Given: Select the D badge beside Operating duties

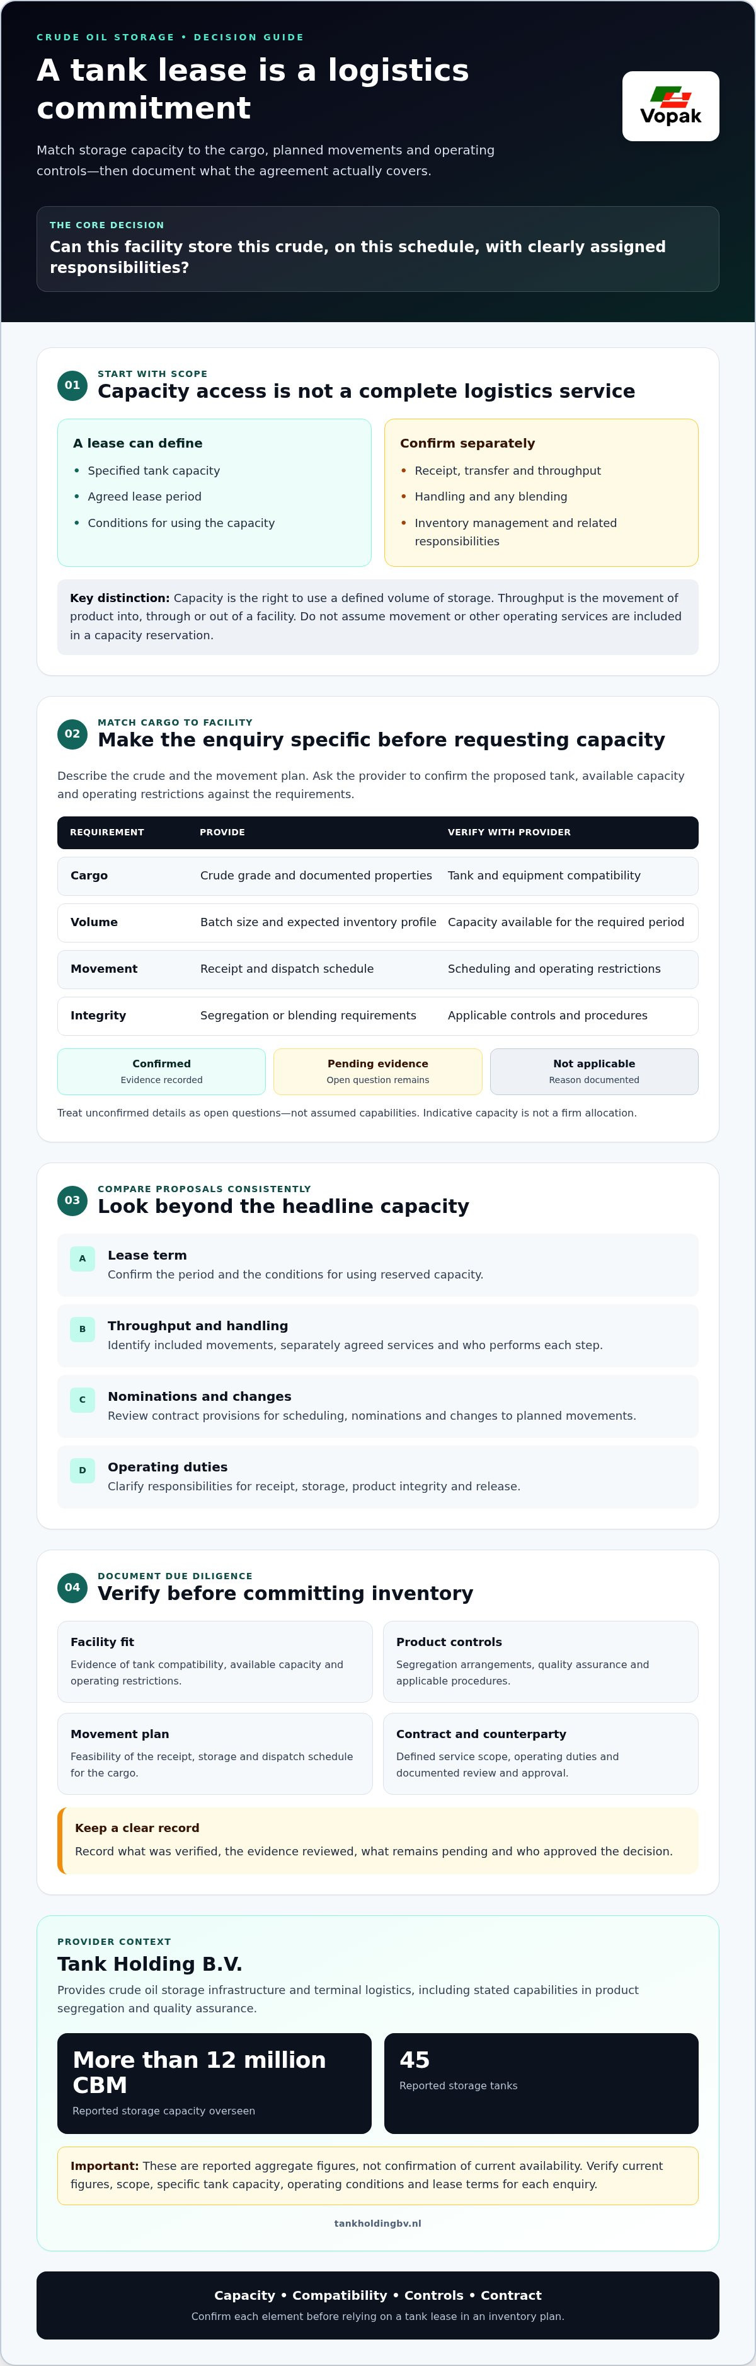Looking at the screenshot, I should point(83,1471).
